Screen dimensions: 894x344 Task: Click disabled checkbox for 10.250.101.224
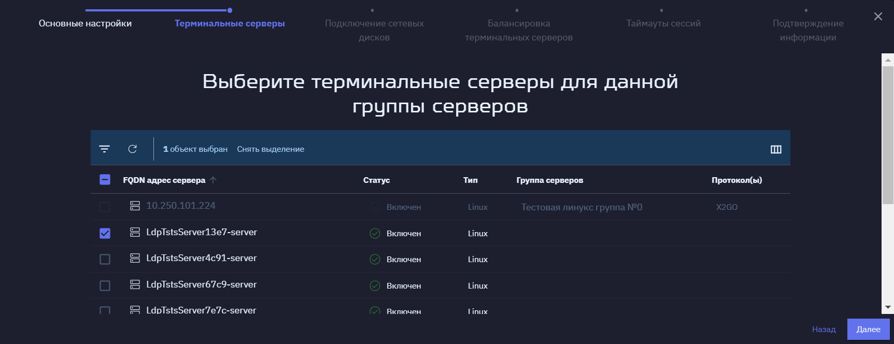pyautogui.click(x=105, y=207)
